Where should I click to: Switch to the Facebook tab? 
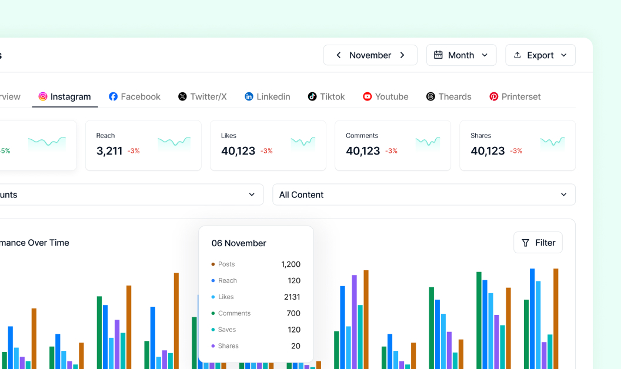click(x=135, y=96)
